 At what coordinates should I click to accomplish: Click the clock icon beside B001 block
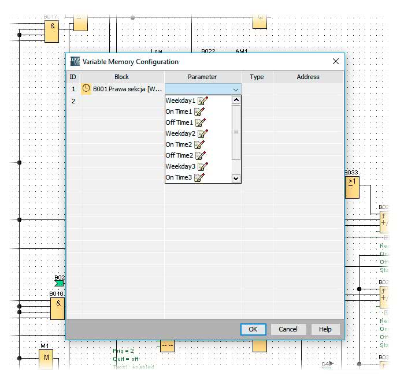point(86,89)
